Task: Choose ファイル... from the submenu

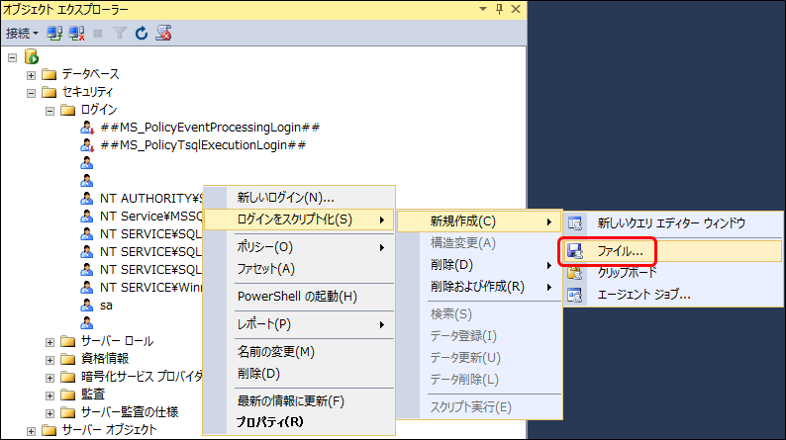Action: 621,251
